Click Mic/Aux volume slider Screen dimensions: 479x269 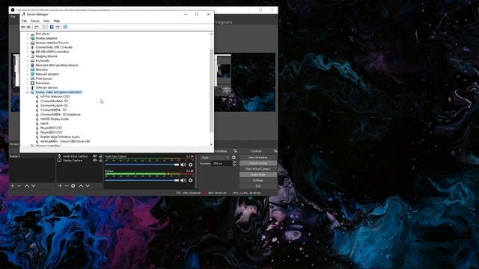(x=142, y=180)
